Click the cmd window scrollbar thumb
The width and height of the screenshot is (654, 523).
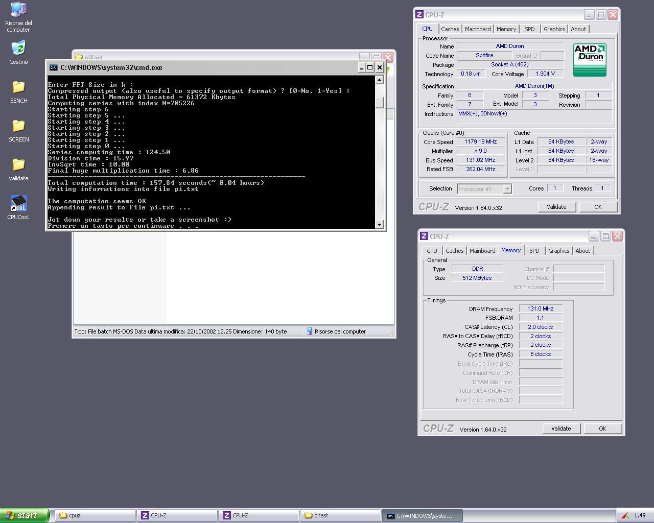point(379,103)
